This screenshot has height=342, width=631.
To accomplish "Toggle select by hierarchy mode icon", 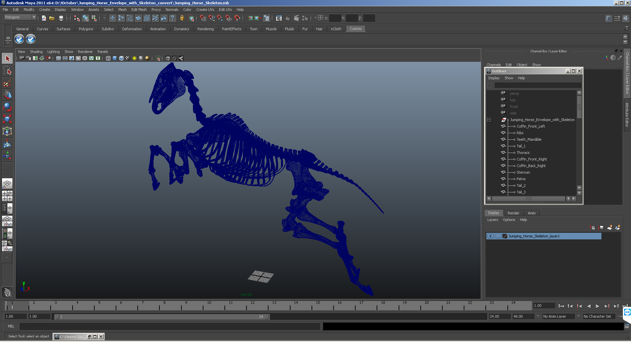I will click(x=77, y=18).
